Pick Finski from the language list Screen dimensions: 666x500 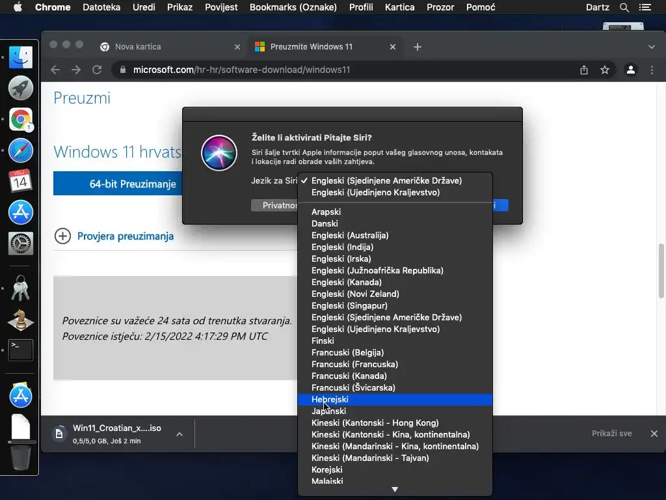click(395, 341)
